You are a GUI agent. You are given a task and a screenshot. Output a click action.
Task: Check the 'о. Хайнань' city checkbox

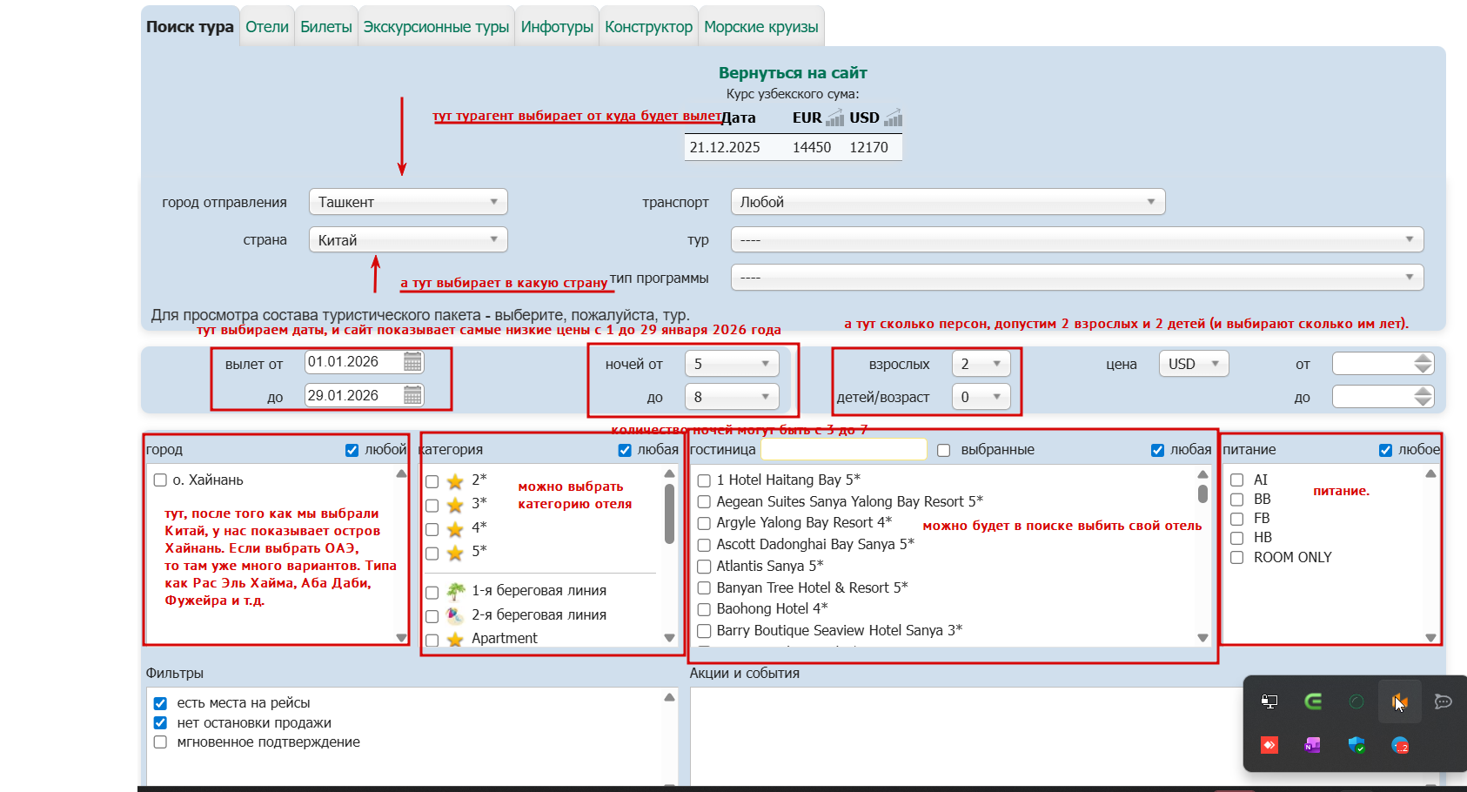pyautogui.click(x=160, y=480)
